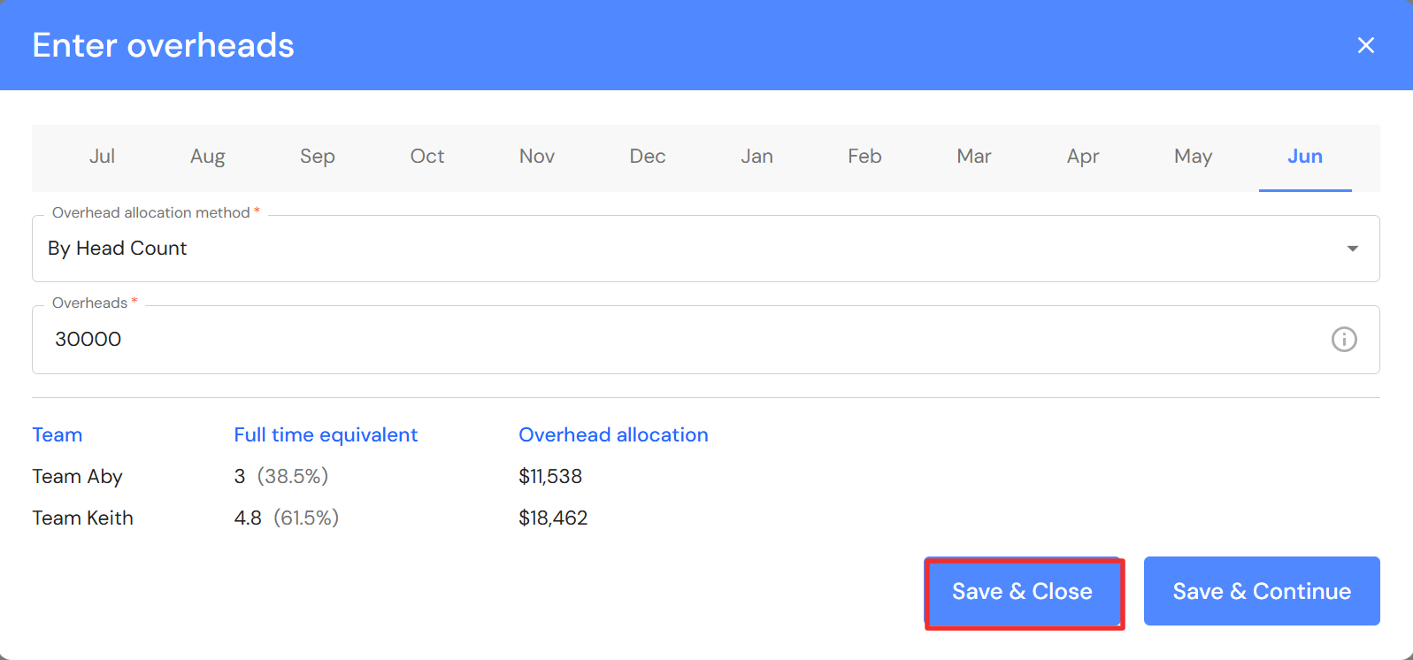Image resolution: width=1413 pixels, height=660 pixels.
Task: Click the Overheads amount input field
Action: pos(672,340)
